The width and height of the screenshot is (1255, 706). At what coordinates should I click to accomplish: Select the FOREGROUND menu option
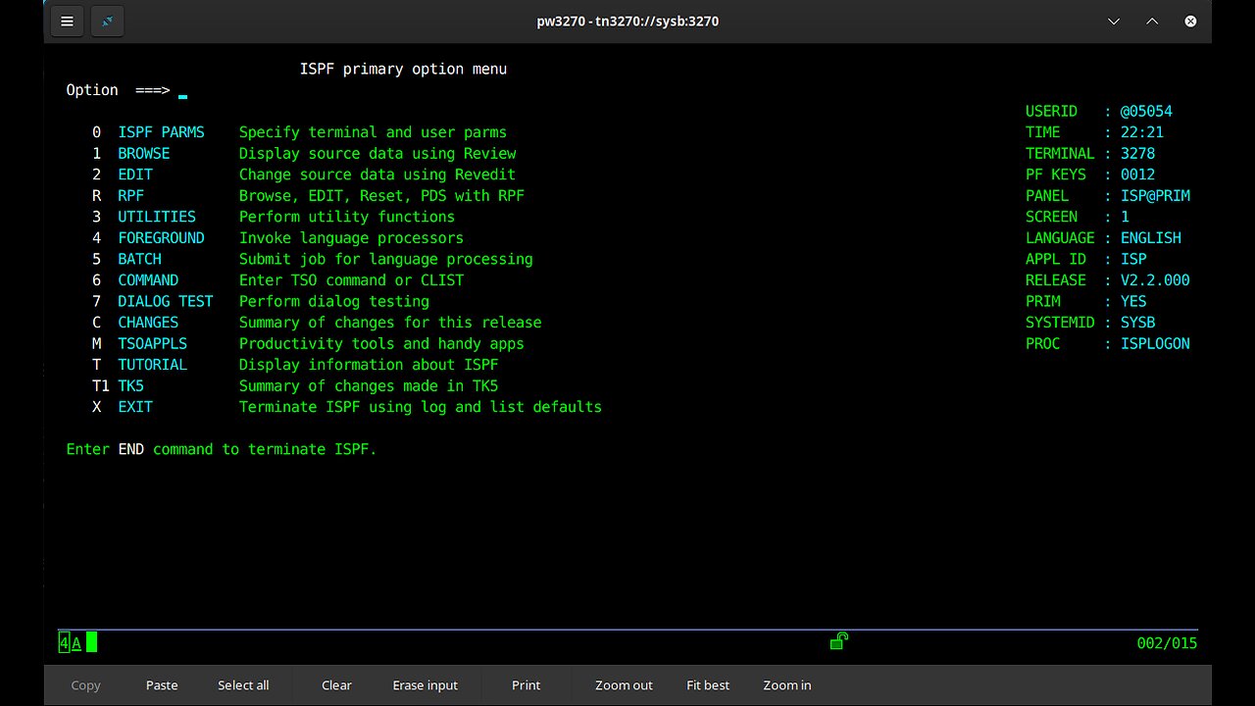162,238
